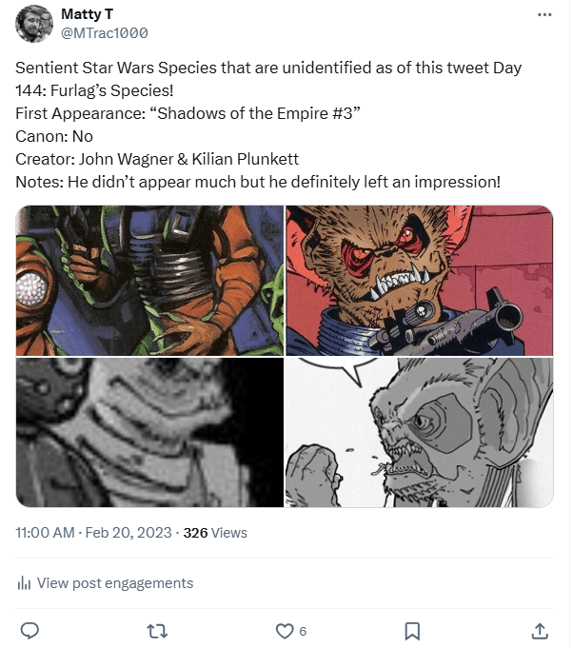Screen dimensions: 573x648
Task: Click the Matty T display name
Action: 87,14
